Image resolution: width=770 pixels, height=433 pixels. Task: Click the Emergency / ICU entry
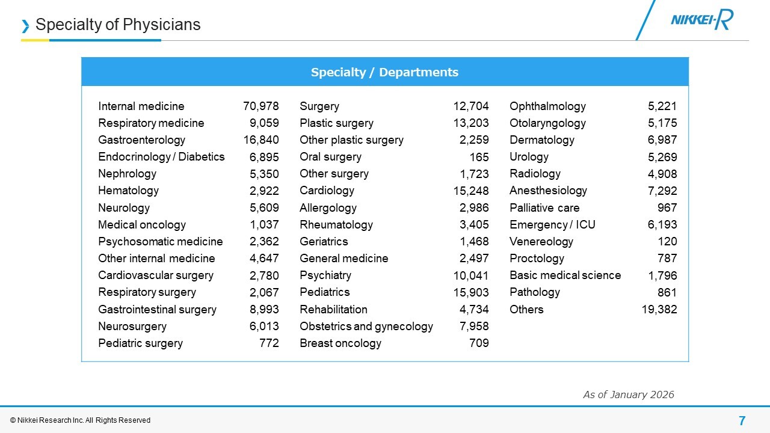(x=552, y=225)
